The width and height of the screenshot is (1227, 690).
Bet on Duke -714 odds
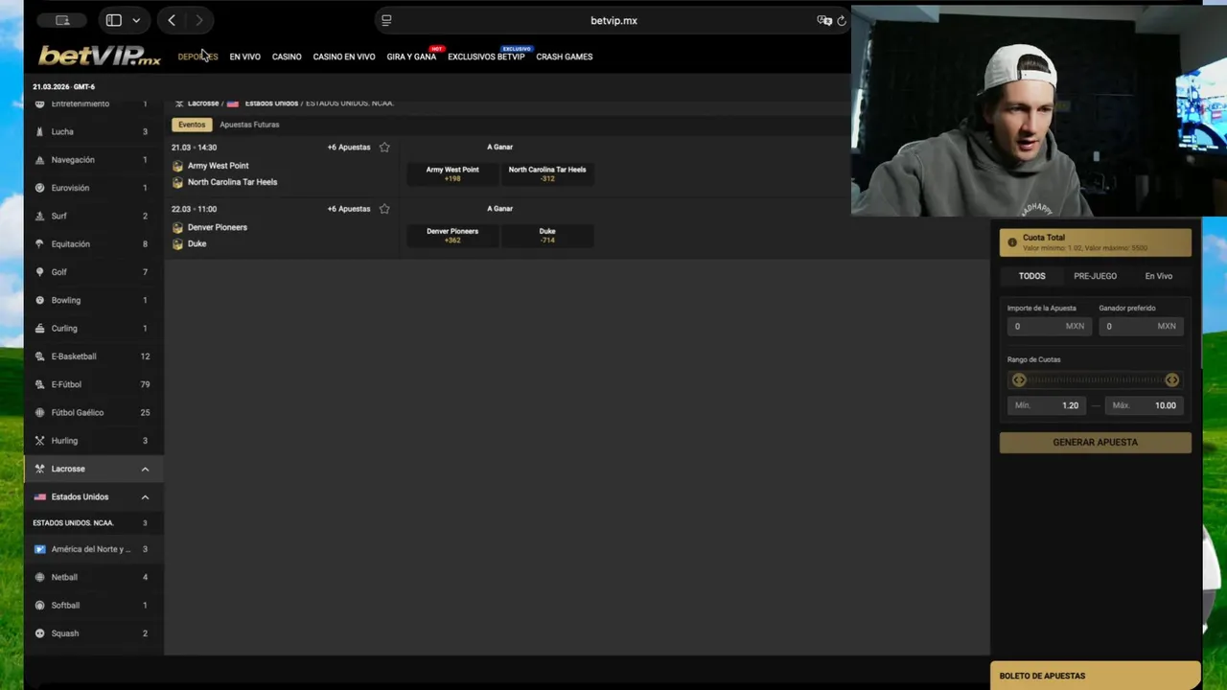[547, 235]
